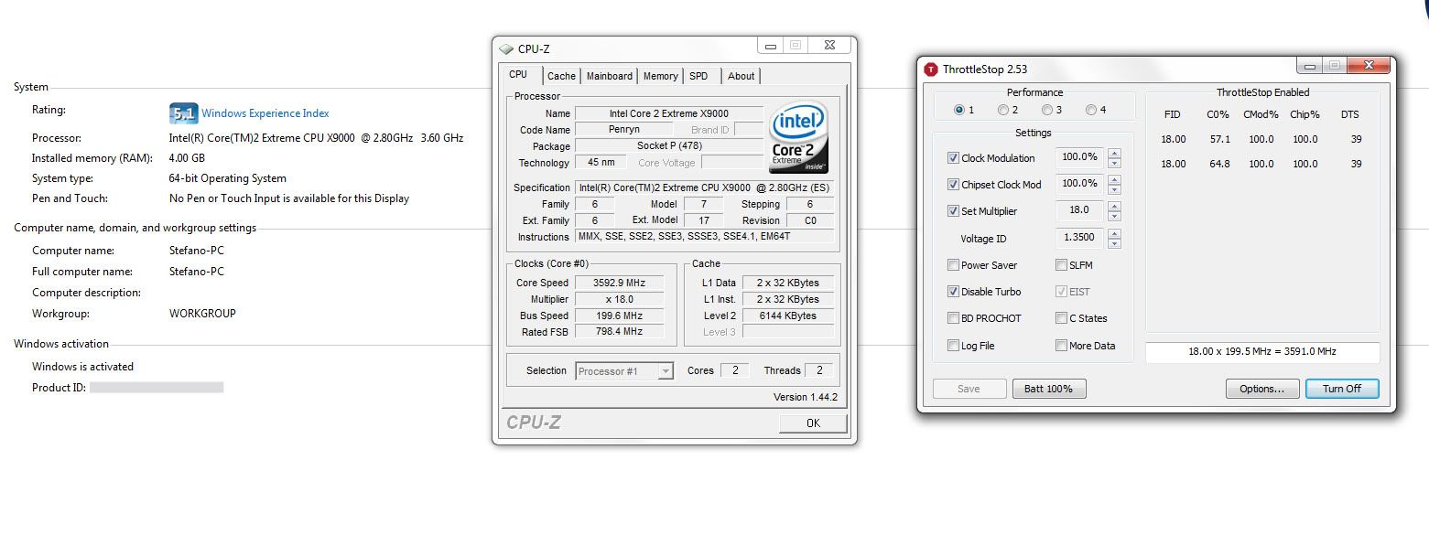The height and width of the screenshot is (535, 1429).
Task: Raise Voltage ID with the up arrow
Action: 1114,233
